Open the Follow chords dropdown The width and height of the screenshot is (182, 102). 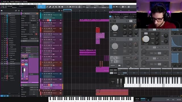click(x=34, y=25)
